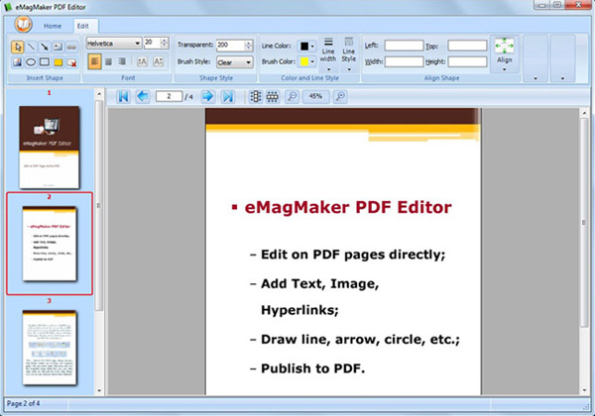Click document view scroll down arrow

(584, 390)
